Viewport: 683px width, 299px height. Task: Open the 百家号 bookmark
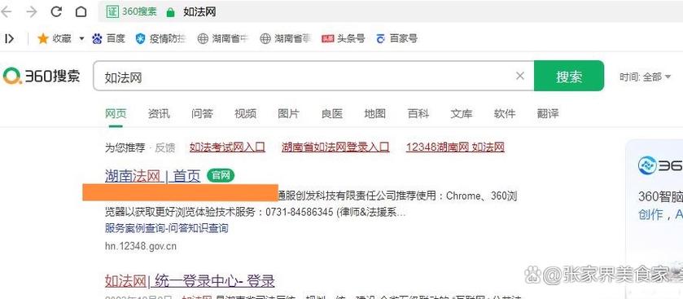coord(396,38)
